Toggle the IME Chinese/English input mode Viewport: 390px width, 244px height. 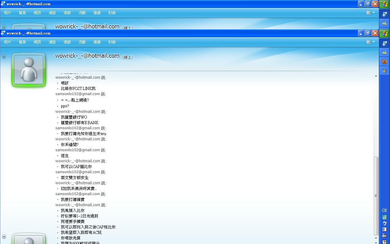[x=385, y=223]
